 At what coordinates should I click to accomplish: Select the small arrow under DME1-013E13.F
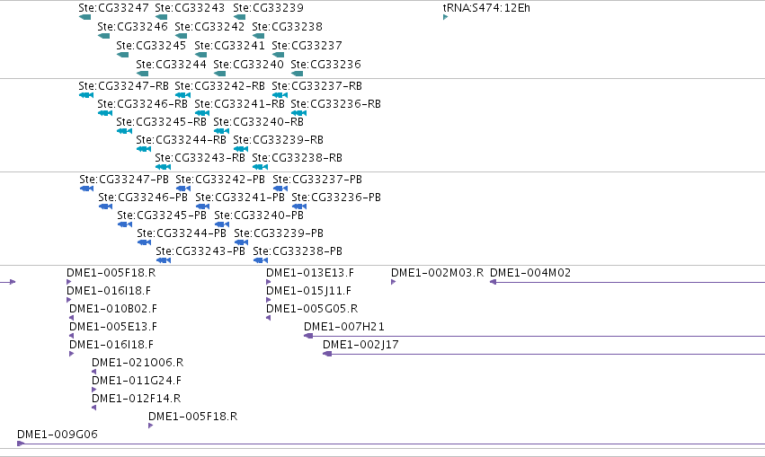click(x=269, y=282)
